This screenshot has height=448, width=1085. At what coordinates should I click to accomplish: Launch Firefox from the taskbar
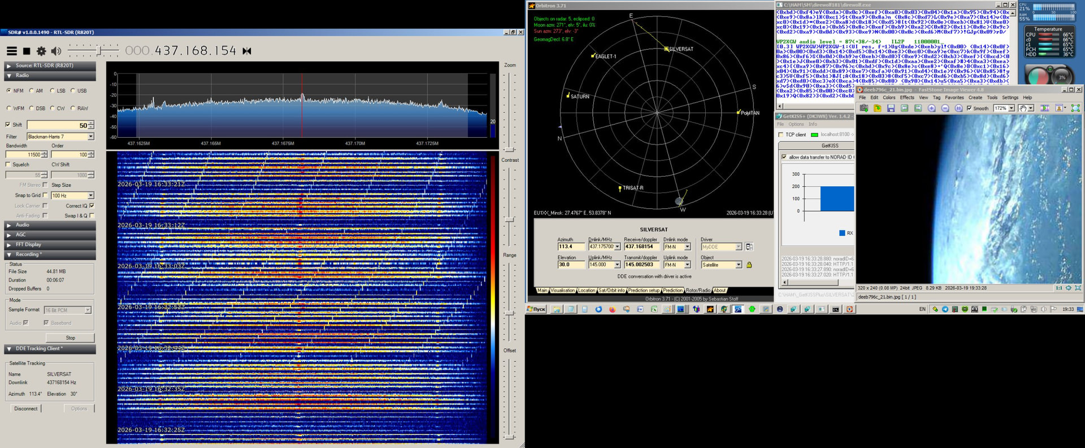612,309
